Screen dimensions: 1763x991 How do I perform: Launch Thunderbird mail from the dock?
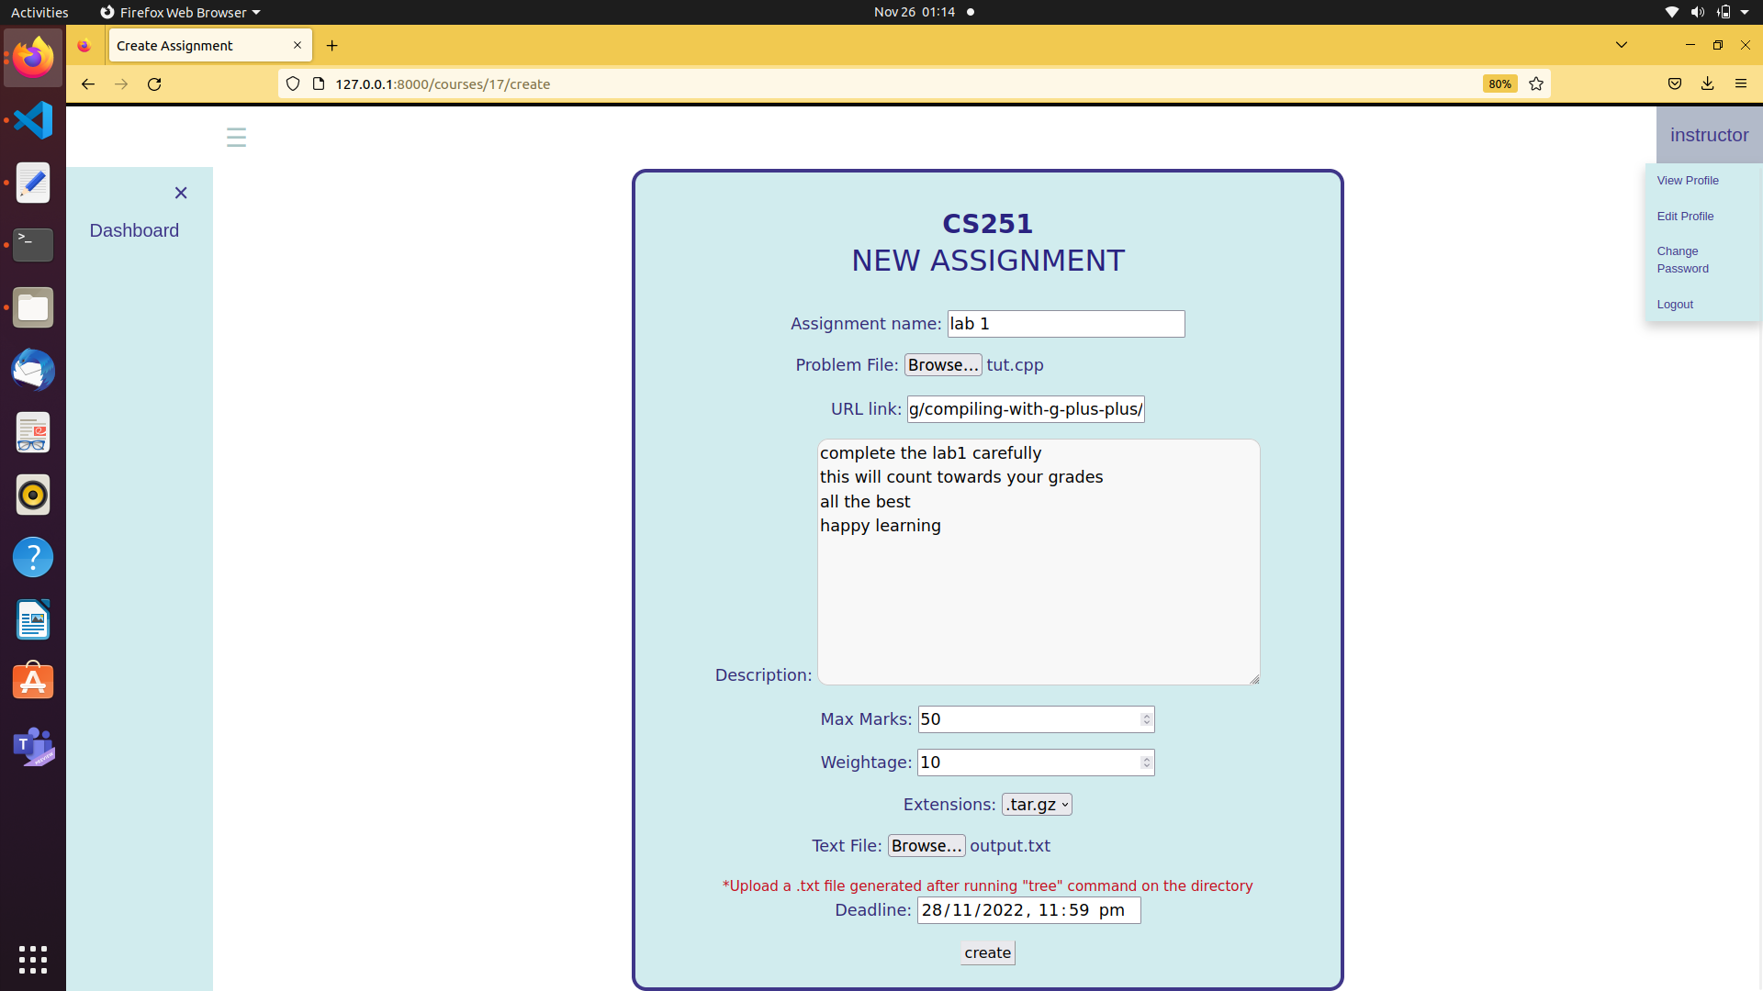33,370
